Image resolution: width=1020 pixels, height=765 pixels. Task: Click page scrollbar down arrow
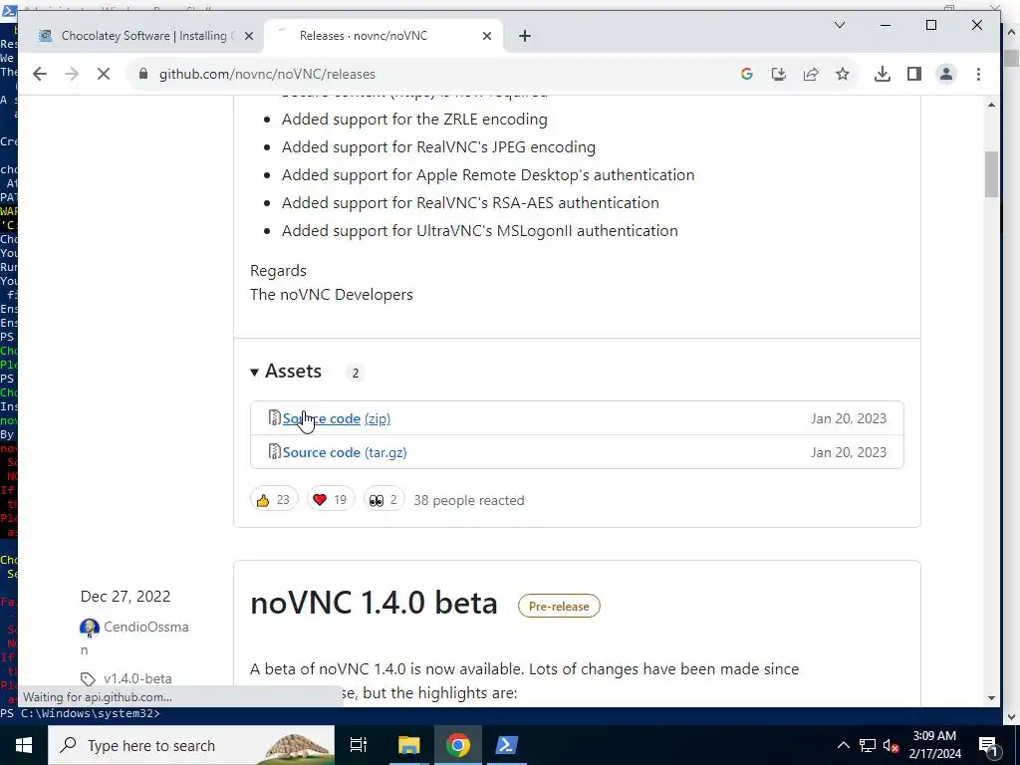991,698
